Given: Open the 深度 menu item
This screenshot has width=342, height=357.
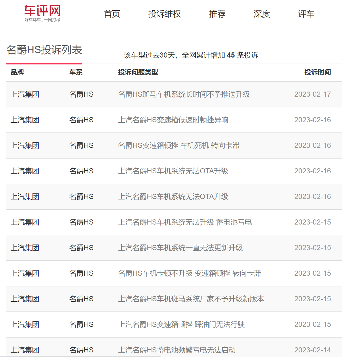Looking at the screenshot, I should (262, 14).
